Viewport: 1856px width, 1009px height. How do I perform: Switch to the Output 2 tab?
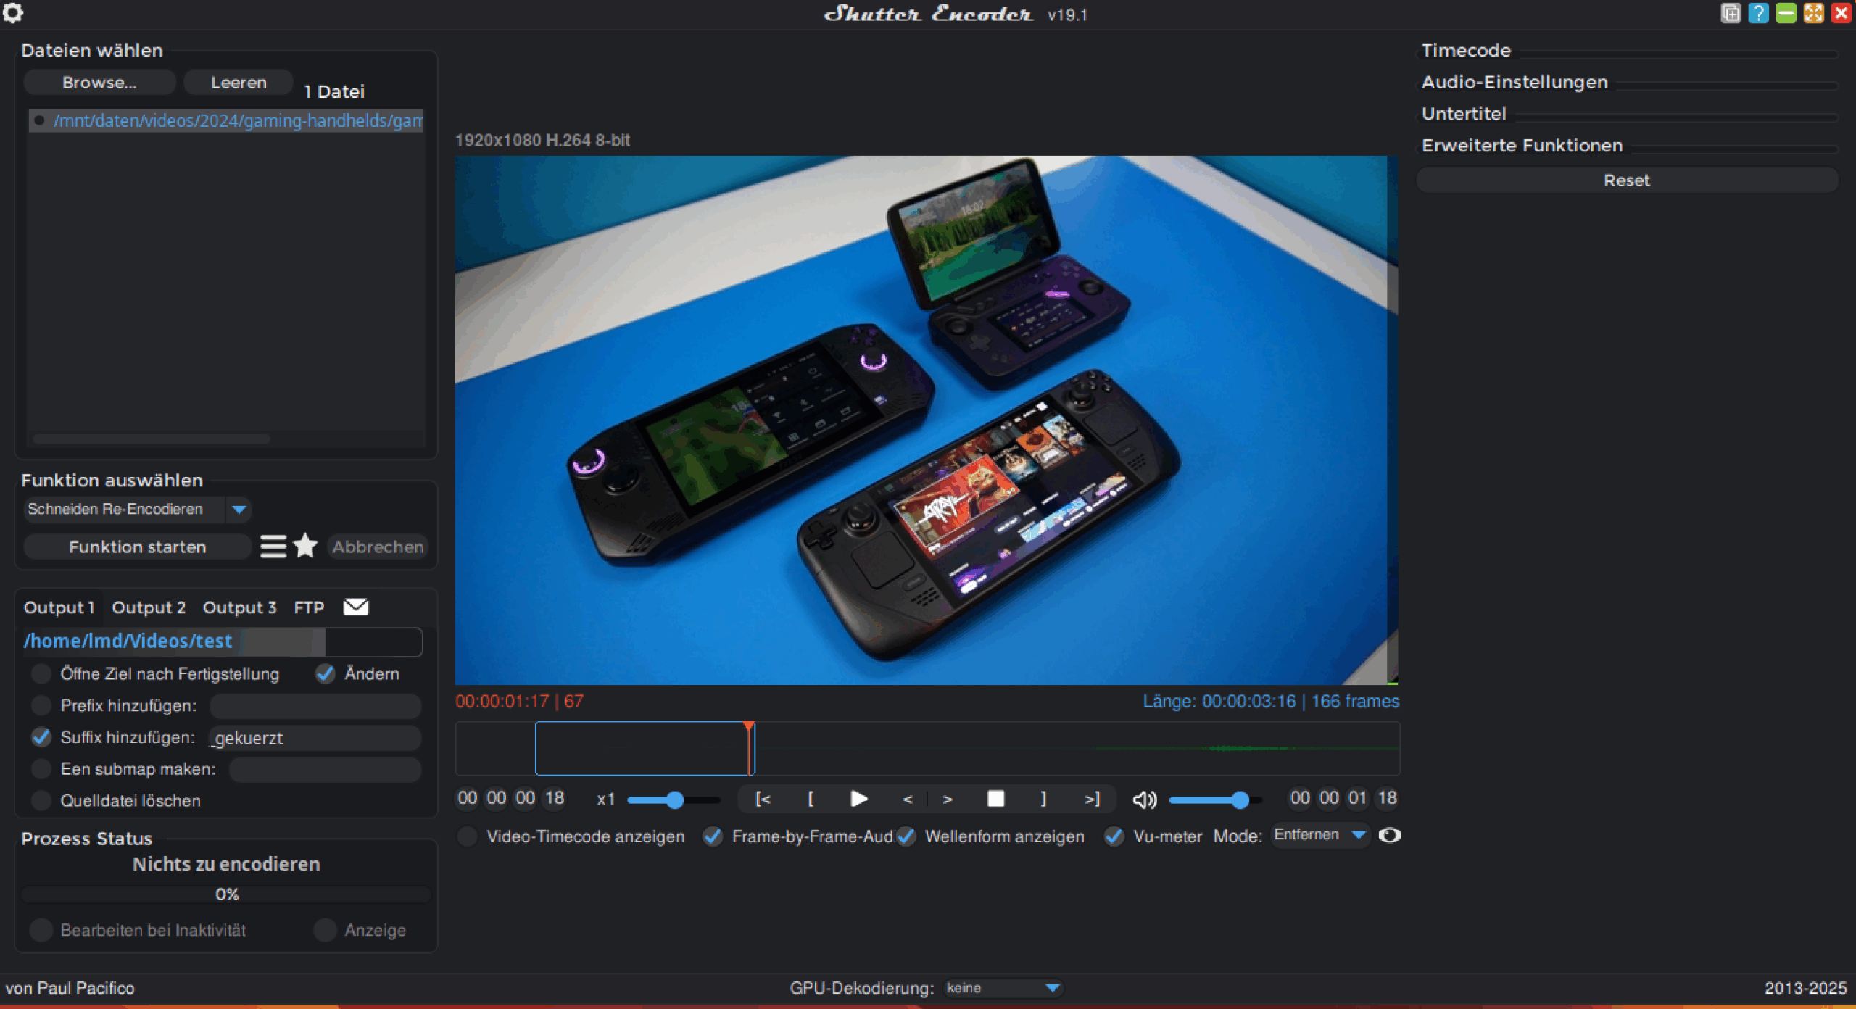point(149,607)
